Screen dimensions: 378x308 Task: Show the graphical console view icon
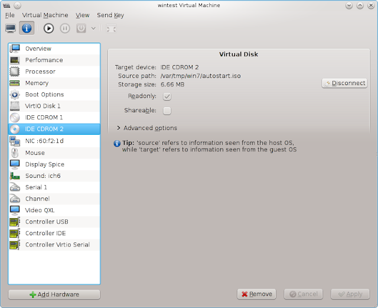coord(11,28)
